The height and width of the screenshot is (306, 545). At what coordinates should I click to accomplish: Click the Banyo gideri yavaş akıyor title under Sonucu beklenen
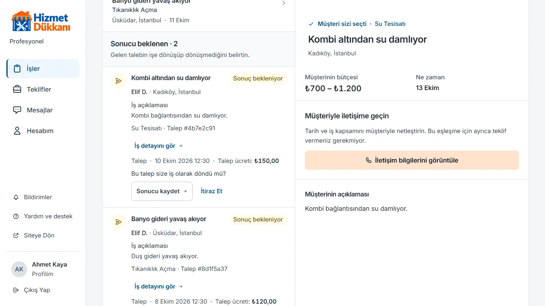click(169, 219)
